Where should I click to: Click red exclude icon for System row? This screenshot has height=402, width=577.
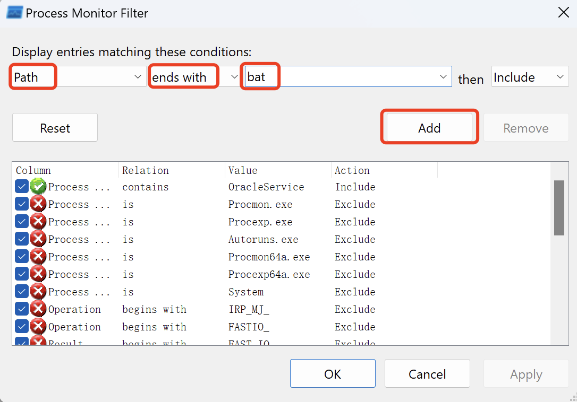pos(38,292)
